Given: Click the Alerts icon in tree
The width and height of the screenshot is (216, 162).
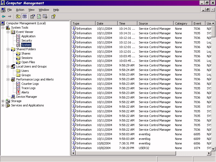Looking at the screenshot, I should click(x=18, y=92).
